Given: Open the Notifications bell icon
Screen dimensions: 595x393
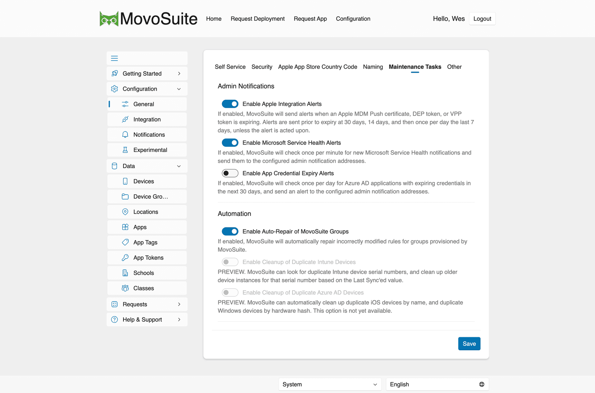Looking at the screenshot, I should coord(125,134).
